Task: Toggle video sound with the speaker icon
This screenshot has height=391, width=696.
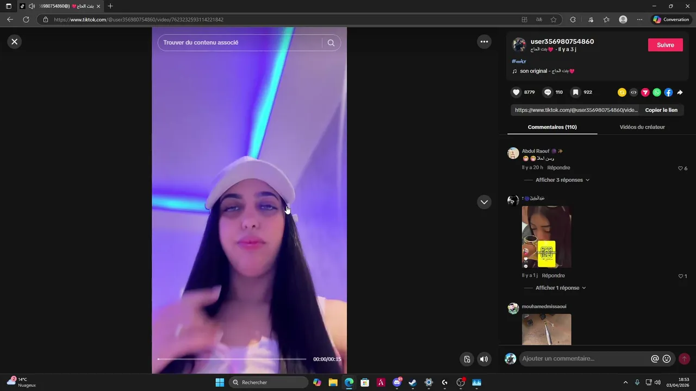Action: [484, 359]
